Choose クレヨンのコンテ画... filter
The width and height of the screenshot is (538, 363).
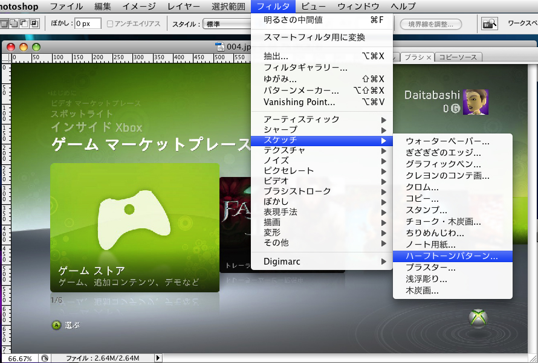click(x=453, y=176)
